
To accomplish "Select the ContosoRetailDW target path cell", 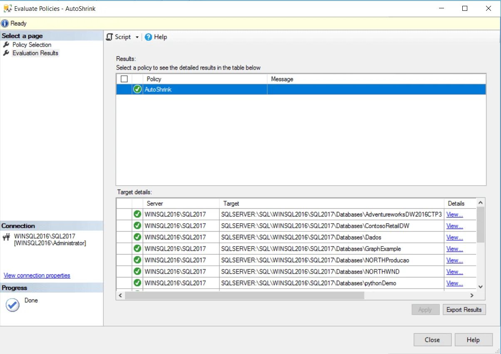I will click(331, 226).
